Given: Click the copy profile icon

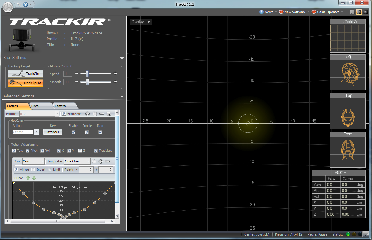Looking at the screenshot, I should click(x=95, y=114).
